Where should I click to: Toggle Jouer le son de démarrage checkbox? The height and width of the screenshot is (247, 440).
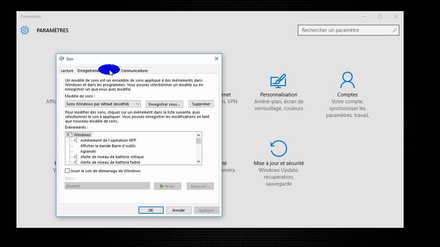67,171
